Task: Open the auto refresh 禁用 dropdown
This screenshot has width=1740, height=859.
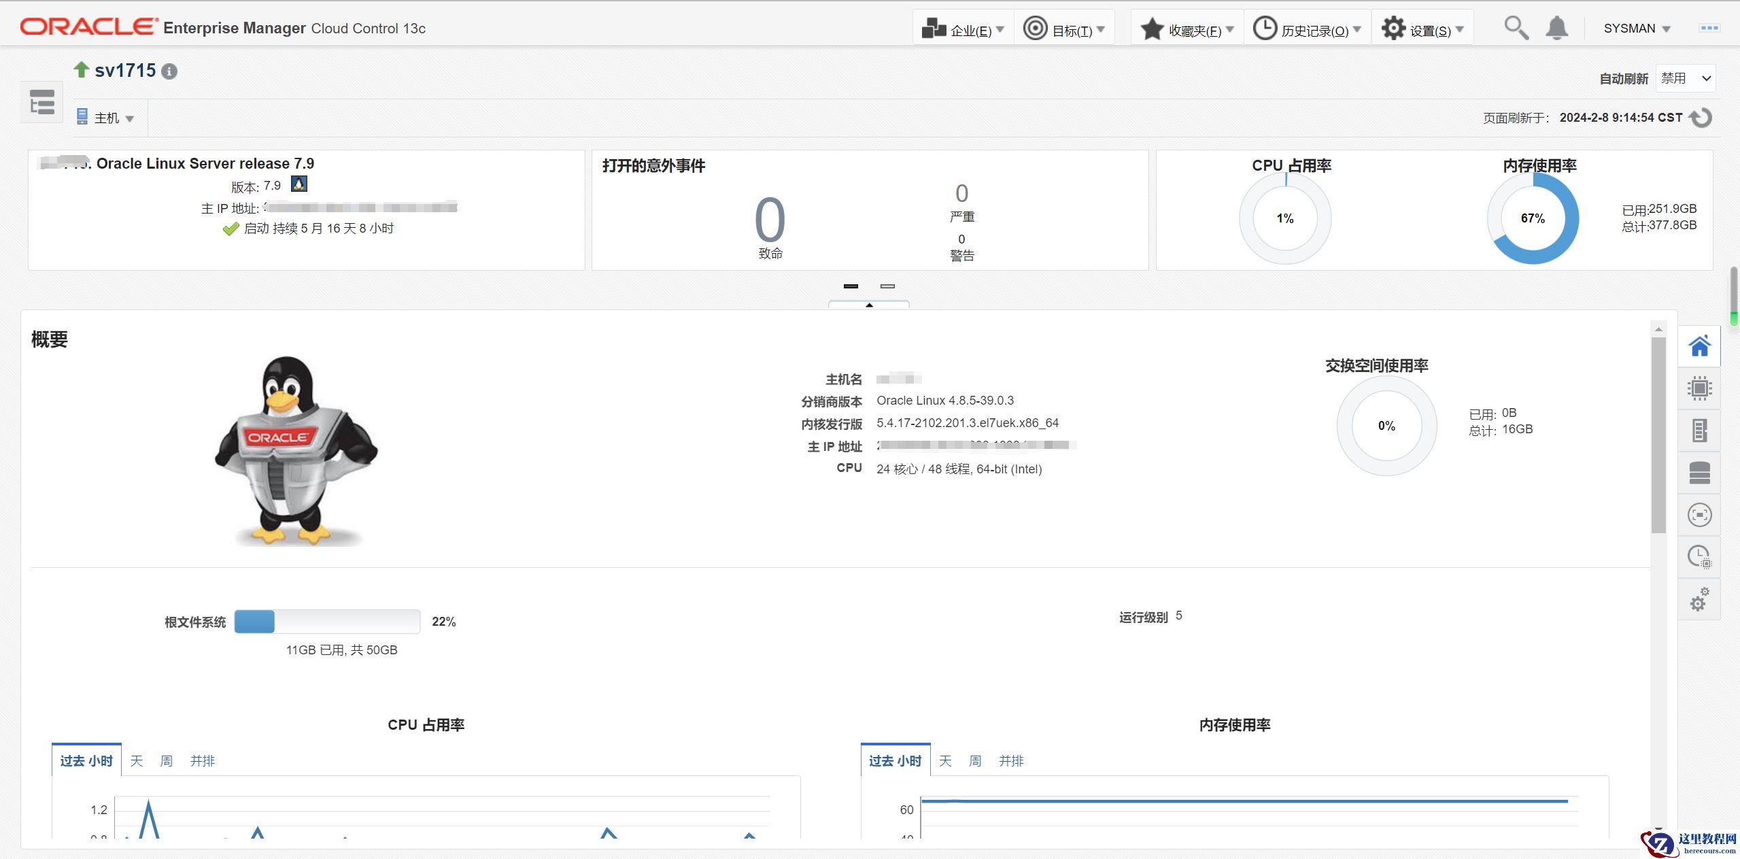Action: (x=1685, y=78)
